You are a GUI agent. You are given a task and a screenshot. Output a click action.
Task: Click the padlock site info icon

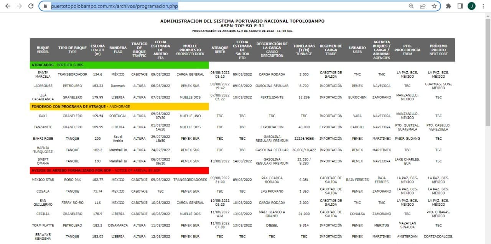pyautogui.click(x=45, y=6)
